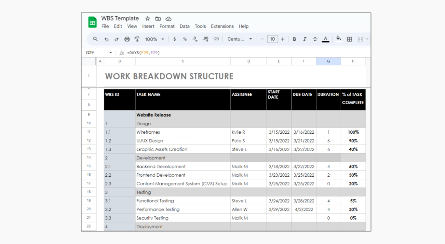Screen dimensions: 445x244
Task: Open the Format menu
Action: click(167, 26)
